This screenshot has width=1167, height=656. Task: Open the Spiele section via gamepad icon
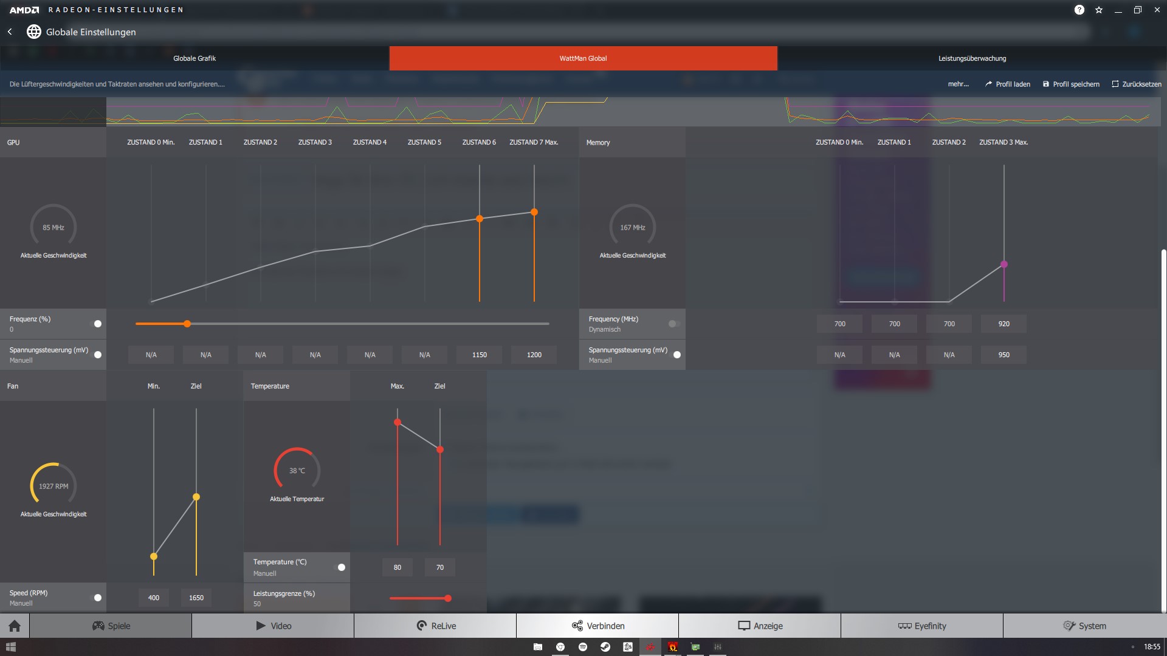tap(98, 626)
